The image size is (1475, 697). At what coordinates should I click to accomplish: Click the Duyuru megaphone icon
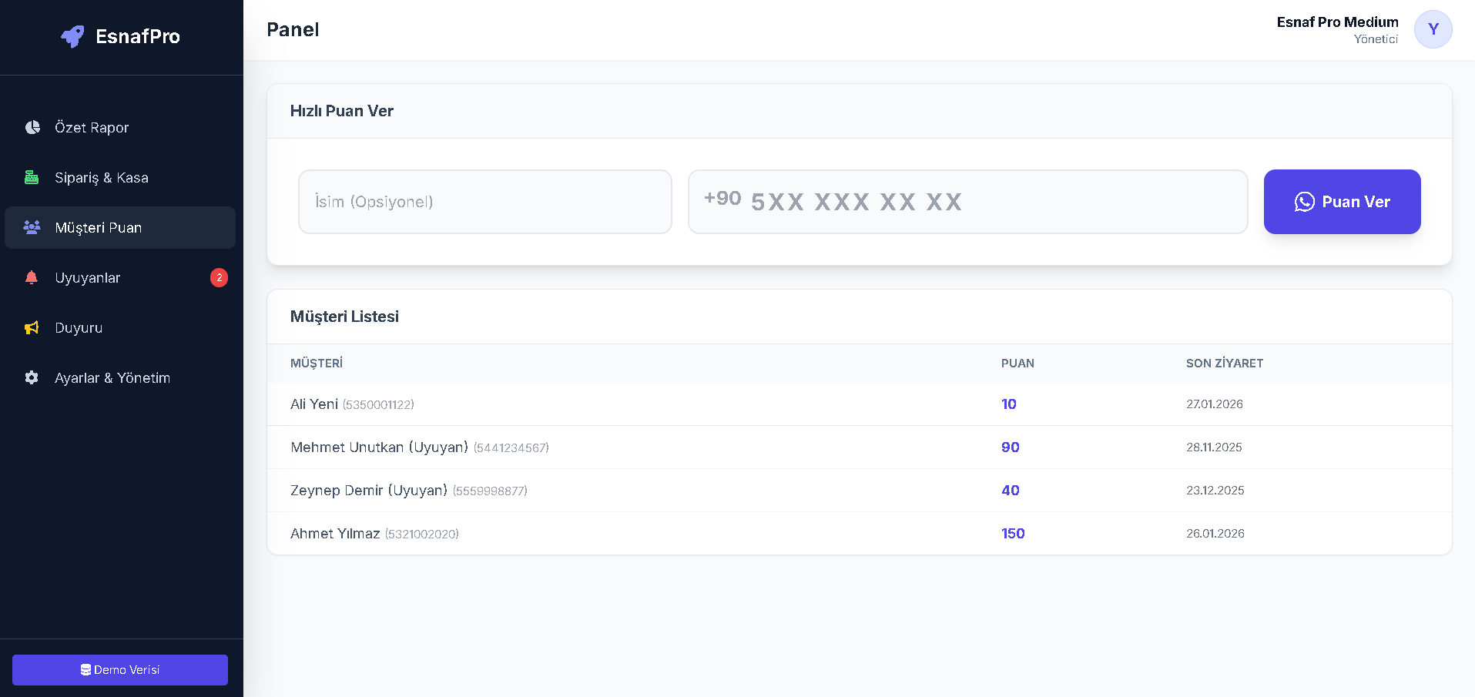pyautogui.click(x=32, y=328)
